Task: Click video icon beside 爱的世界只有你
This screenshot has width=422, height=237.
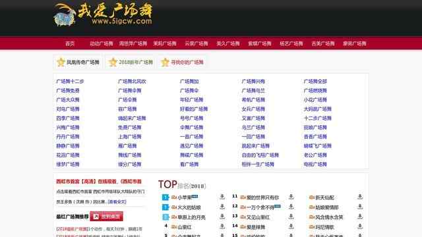Action: 243,197
